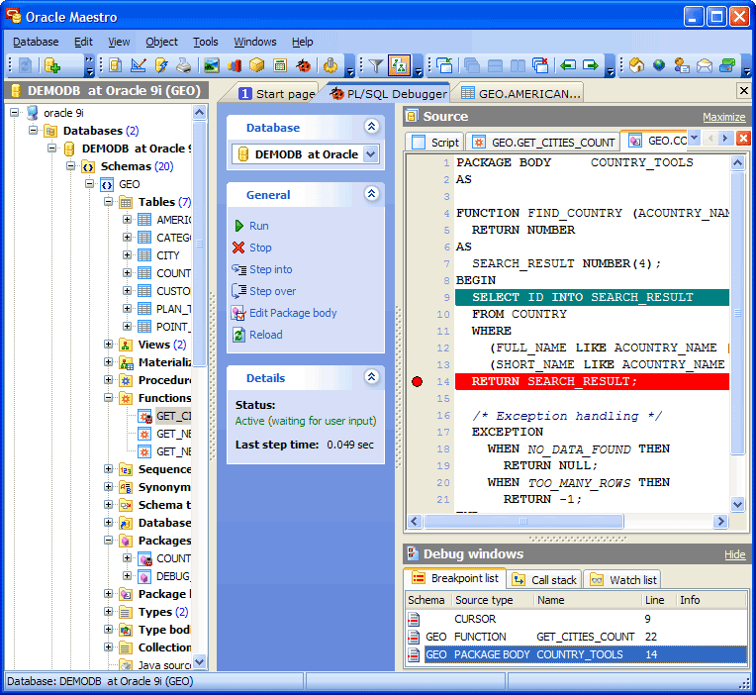Collapse the Tables (7) tree node
756x695 pixels.
[109, 202]
